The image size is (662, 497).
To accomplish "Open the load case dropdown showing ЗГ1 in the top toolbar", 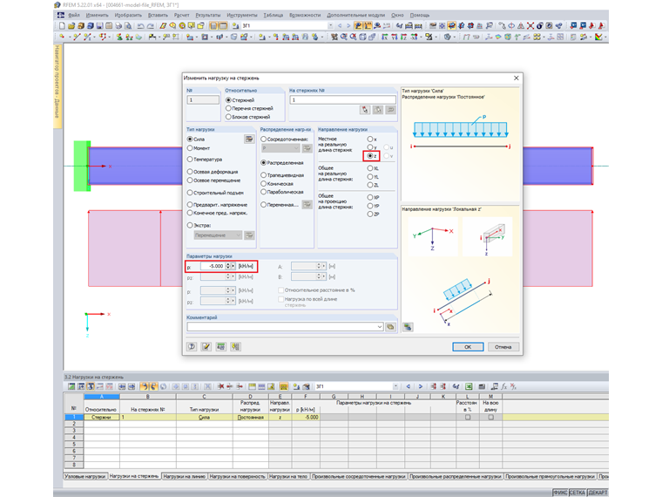I will pyautogui.click(x=330, y=26).
